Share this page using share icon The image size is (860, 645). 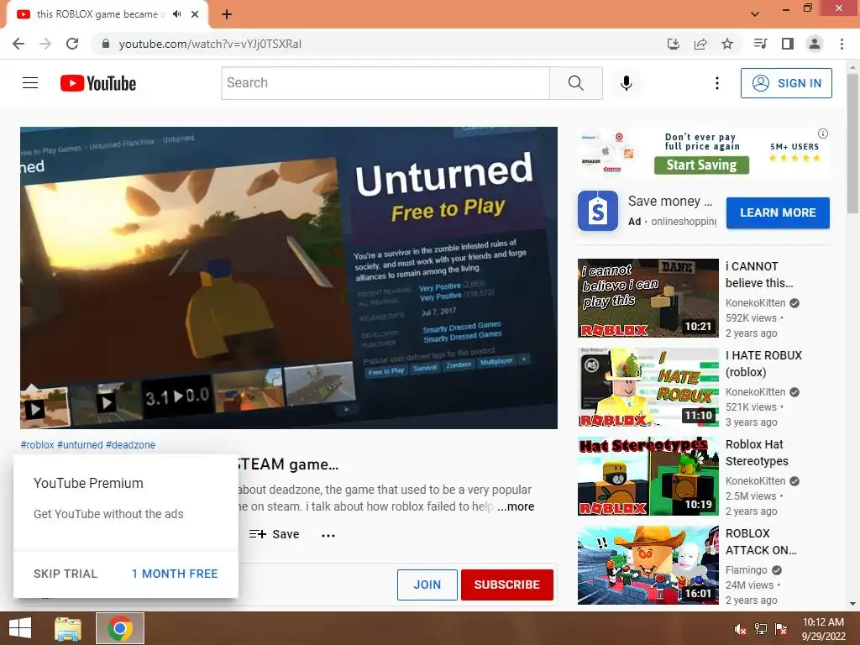coord(700,44)
